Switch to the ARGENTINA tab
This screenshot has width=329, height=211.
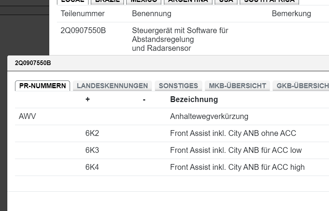188,1
